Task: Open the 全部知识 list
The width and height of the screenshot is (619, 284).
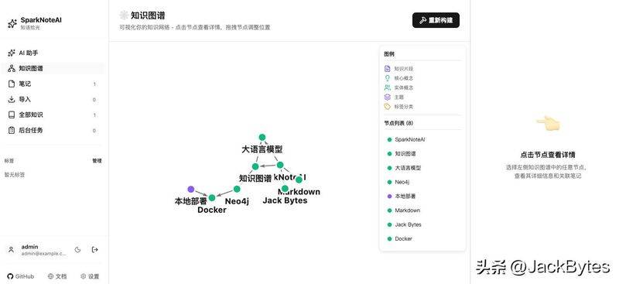Action: [x=53, y=115]
